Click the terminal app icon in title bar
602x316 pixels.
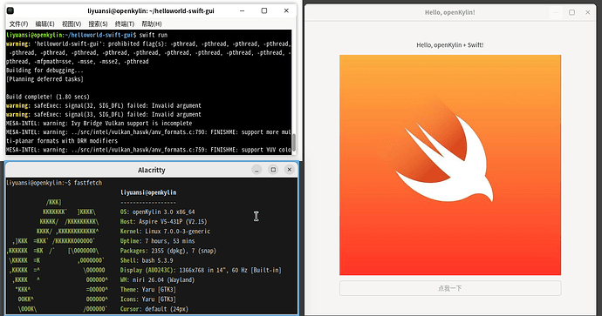[10, 10]
